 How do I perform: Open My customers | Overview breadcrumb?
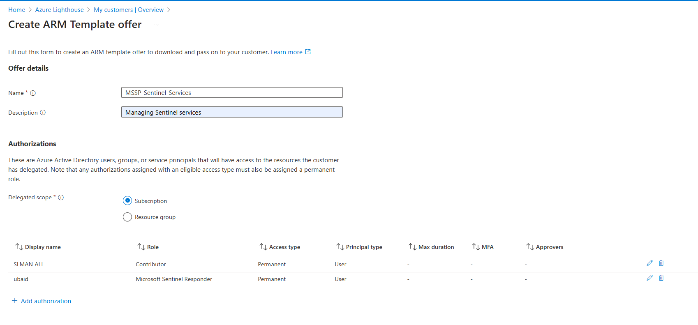(128, 10)
